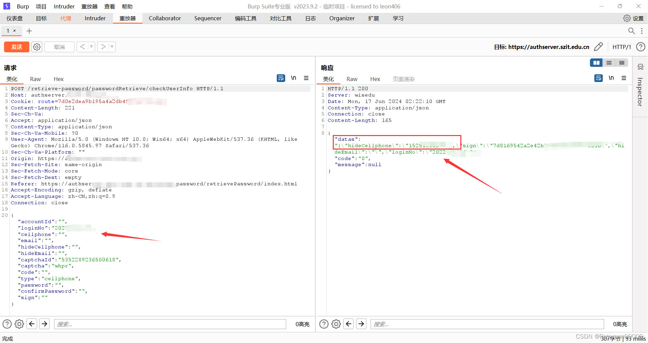Switch to the Intruder tool tab
648x343 pixels.
pos(95,18)
